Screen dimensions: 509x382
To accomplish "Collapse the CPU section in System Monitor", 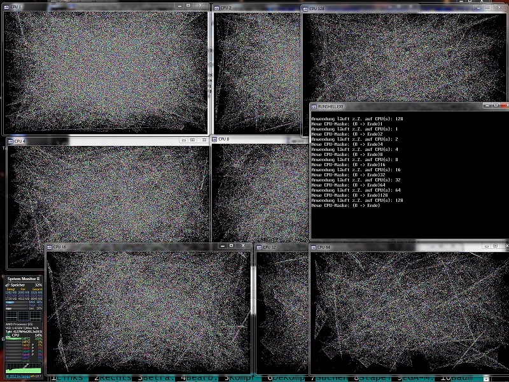I will (7, 336).
